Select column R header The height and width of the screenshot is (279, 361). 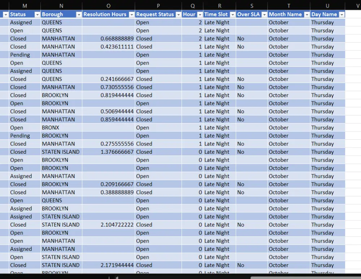[219, 6]
